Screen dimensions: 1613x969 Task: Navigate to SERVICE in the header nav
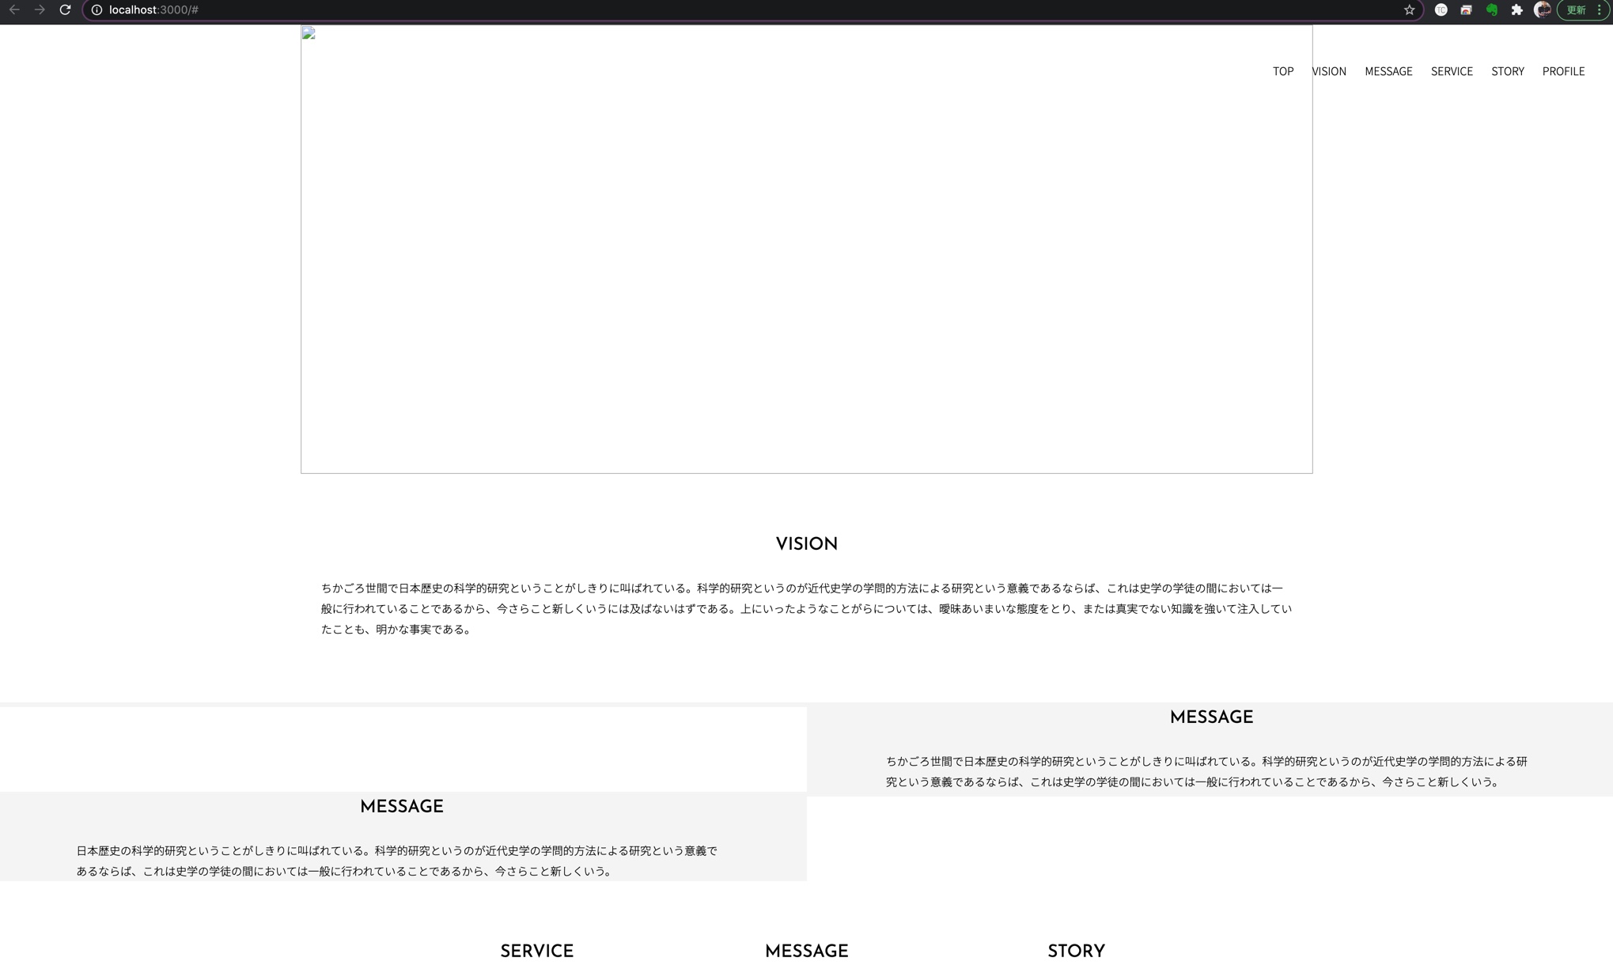pyautogui.click(x=1452, y=71)
